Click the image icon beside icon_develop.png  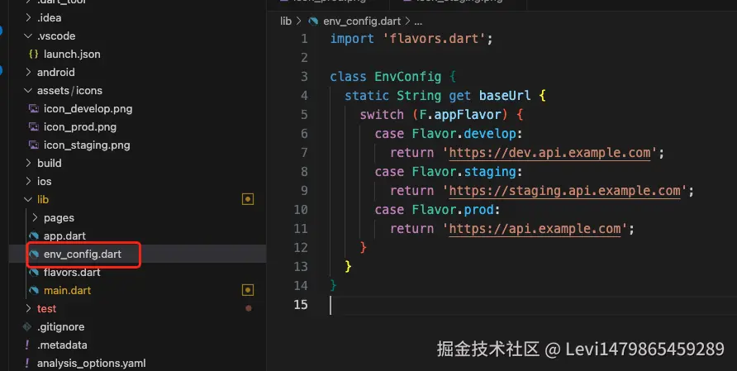(34, 108)
